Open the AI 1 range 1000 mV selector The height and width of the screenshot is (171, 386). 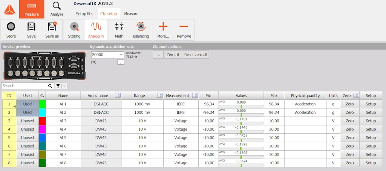tap(142, 104)
